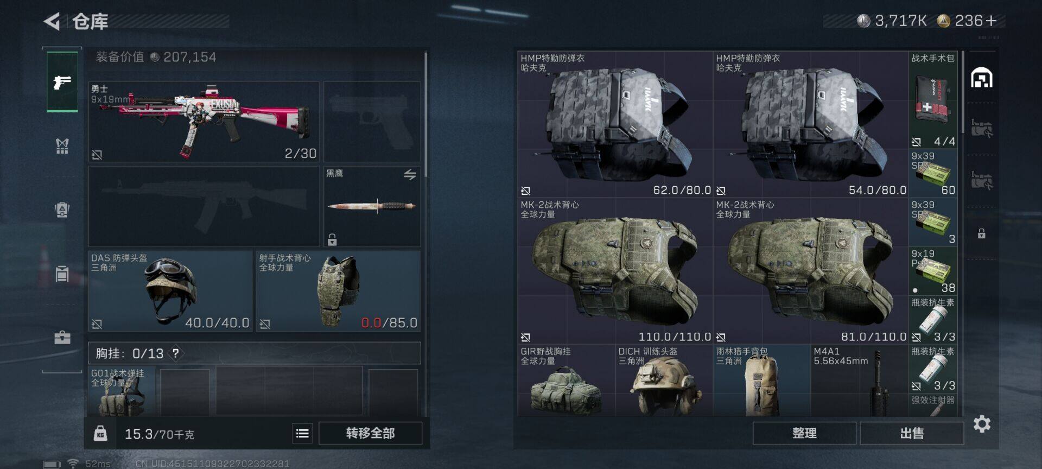
Task: Open the backpack tab in left sidebar
Action: point(62,210)
